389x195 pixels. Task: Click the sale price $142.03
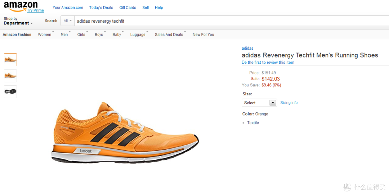[270, 79]
